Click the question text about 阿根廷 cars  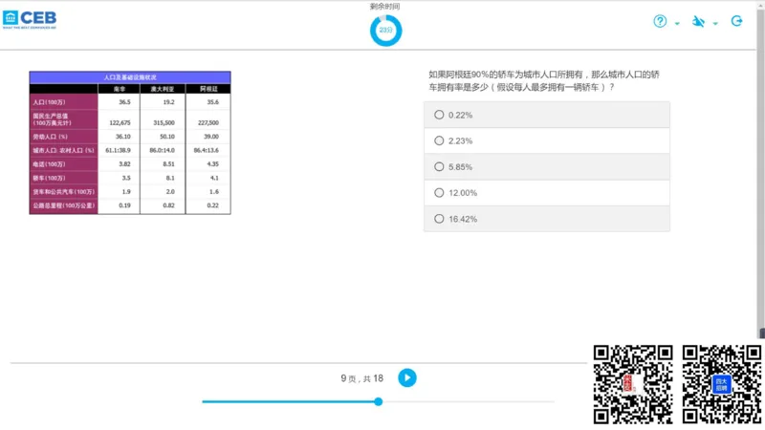point(544,81)
